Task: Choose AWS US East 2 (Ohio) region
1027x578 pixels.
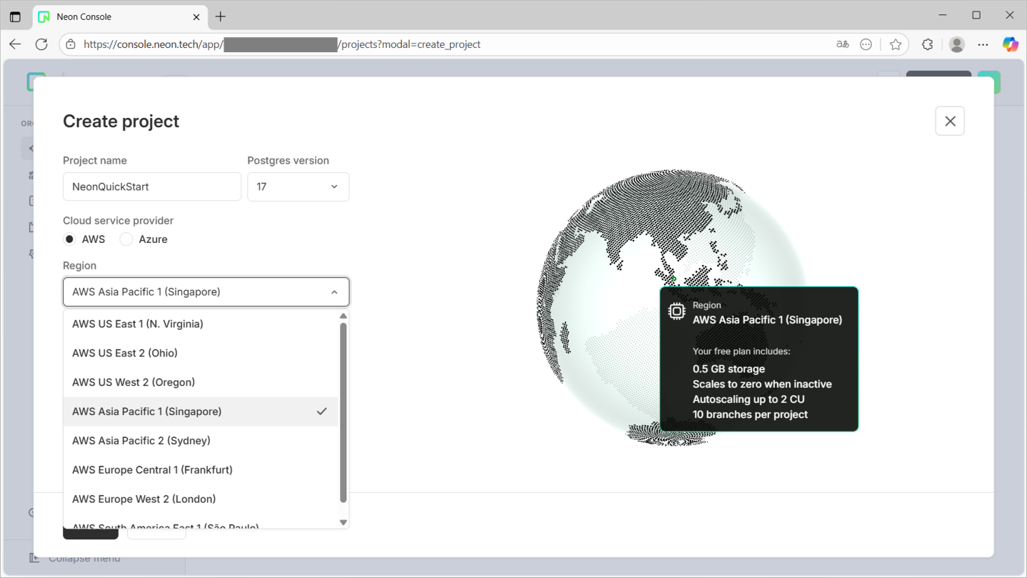Action: coord(125,354)
